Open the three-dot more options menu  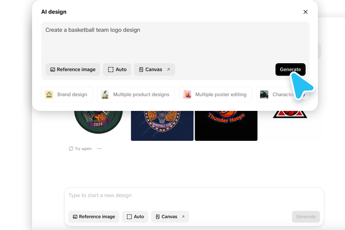[99, 149]
